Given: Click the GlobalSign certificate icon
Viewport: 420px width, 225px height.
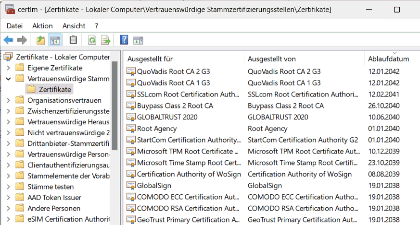Looking at the screenshot, I should [131, 186].
